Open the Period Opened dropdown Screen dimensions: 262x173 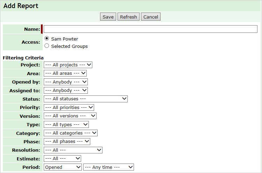click(63, 167)
